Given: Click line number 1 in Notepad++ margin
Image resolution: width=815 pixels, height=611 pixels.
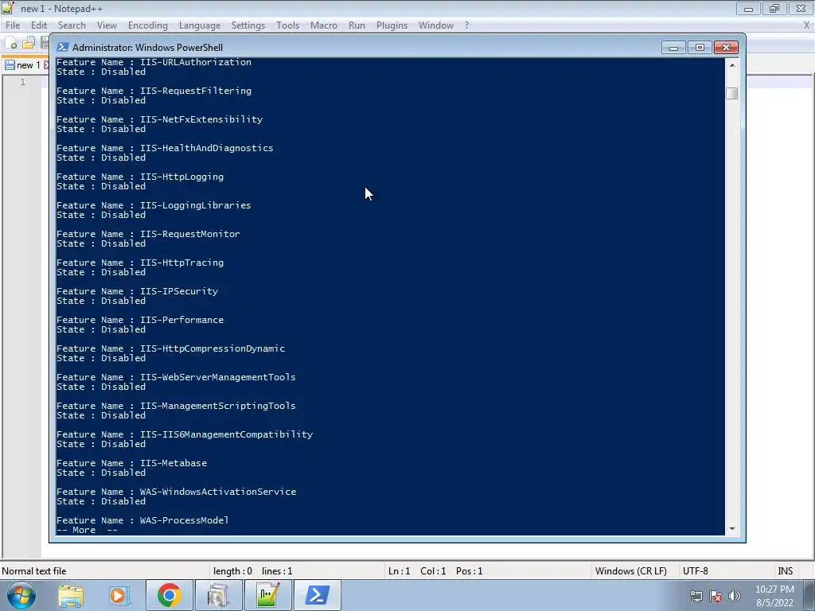Looking at the screenshot, I should (x=23, y=82).
